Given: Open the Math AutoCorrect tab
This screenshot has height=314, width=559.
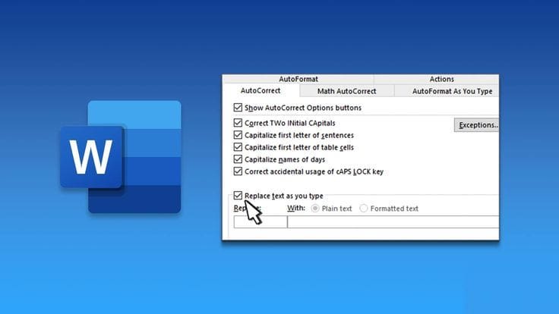Looking at the screenshot, I should 346,91.
